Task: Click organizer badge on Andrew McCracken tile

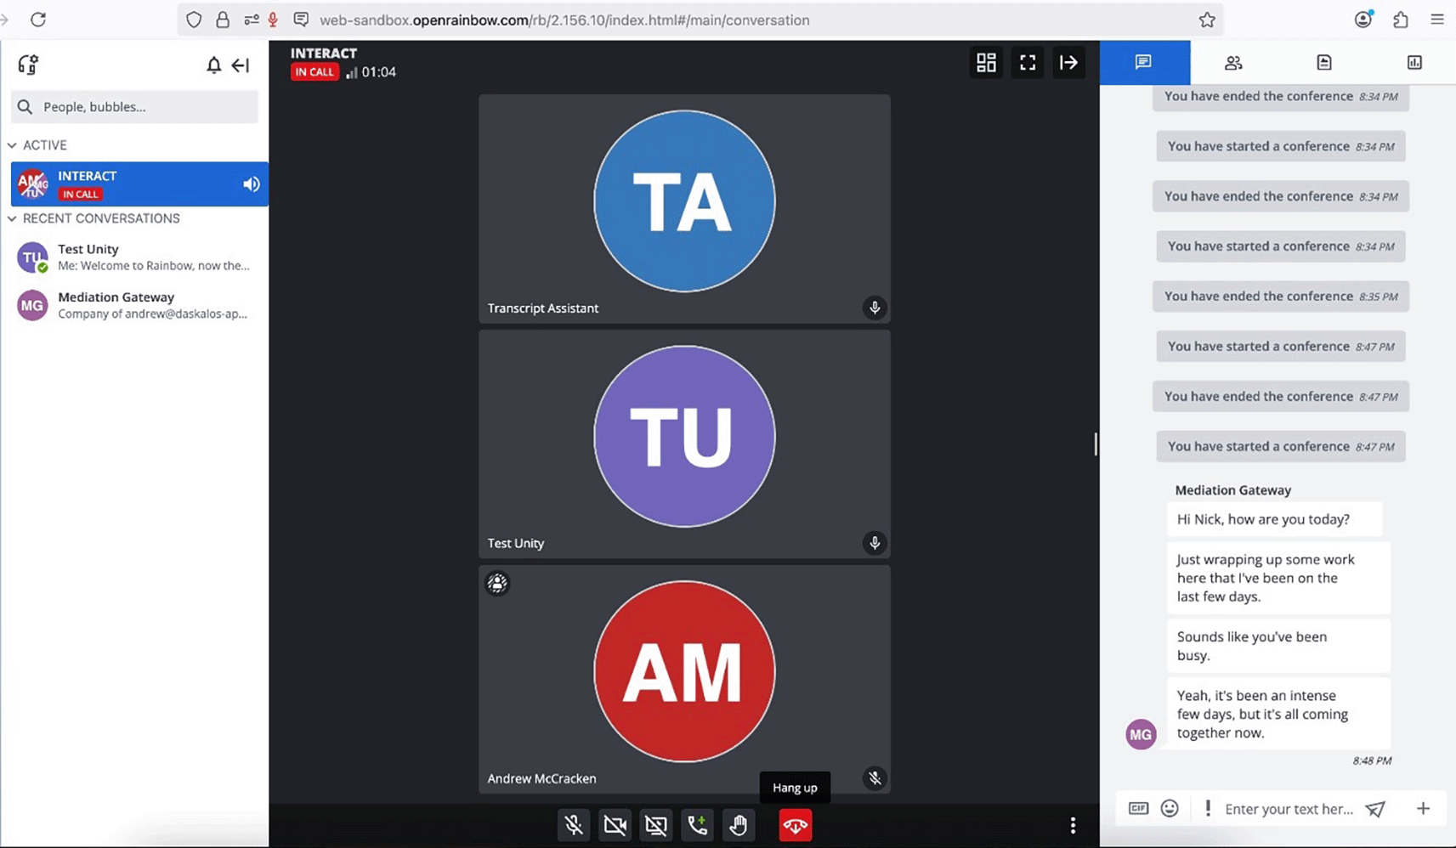Action: pyautogui.click(x=497, y=583)
